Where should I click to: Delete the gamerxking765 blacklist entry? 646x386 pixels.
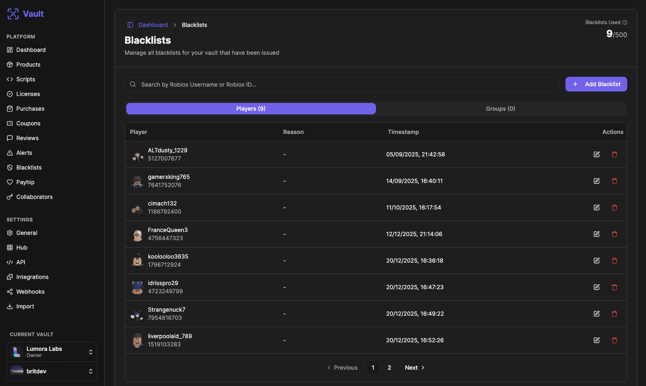point(615,181)
